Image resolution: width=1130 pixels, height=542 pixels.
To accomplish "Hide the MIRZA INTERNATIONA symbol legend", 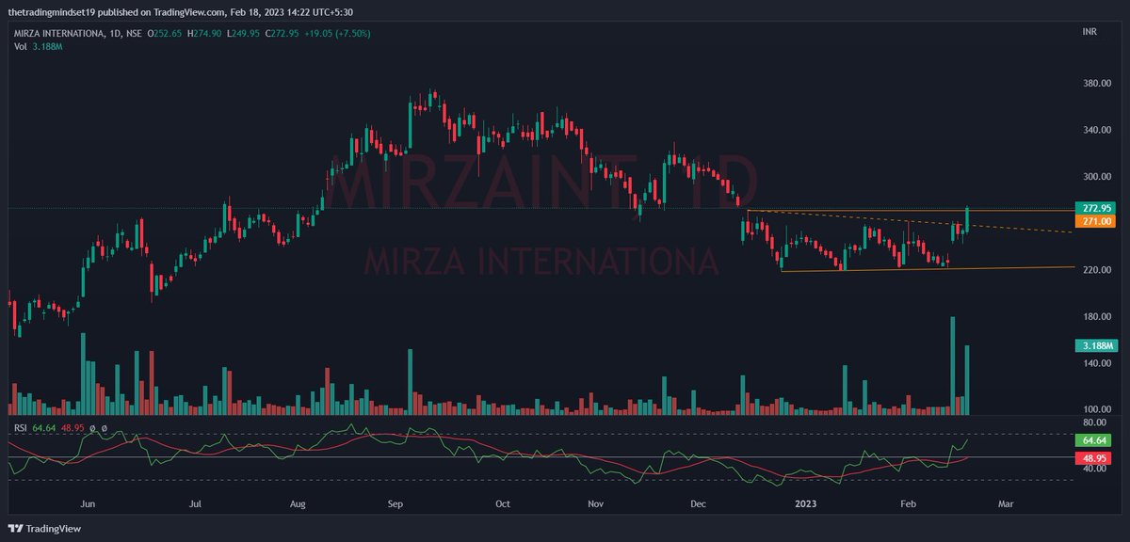I will point(58,33).
